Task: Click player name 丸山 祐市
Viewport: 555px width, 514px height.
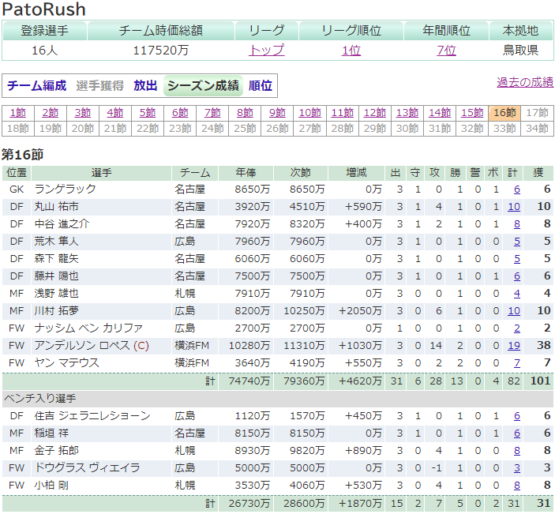Action: (56, 206)
